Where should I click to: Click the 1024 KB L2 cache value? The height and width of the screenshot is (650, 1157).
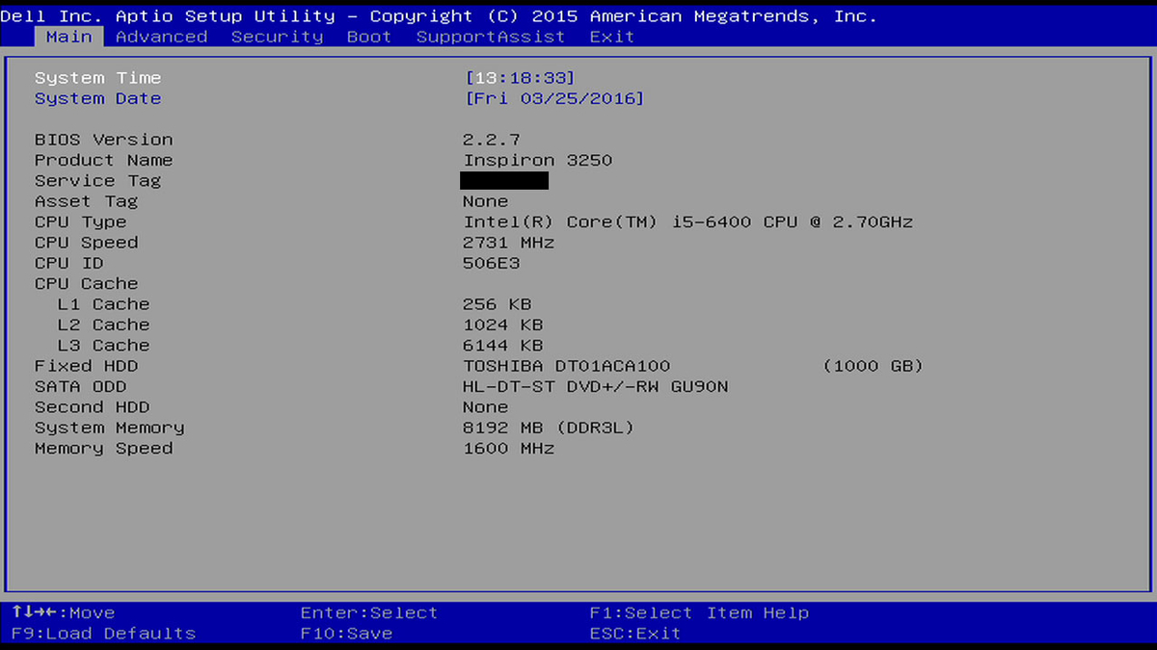503,325
